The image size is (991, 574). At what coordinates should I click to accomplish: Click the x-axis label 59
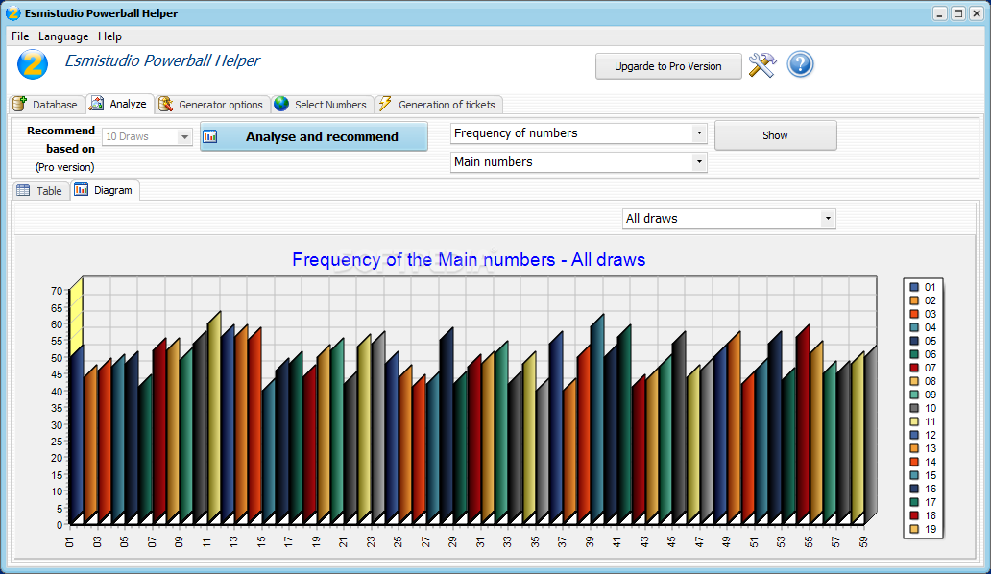[863, 541]
